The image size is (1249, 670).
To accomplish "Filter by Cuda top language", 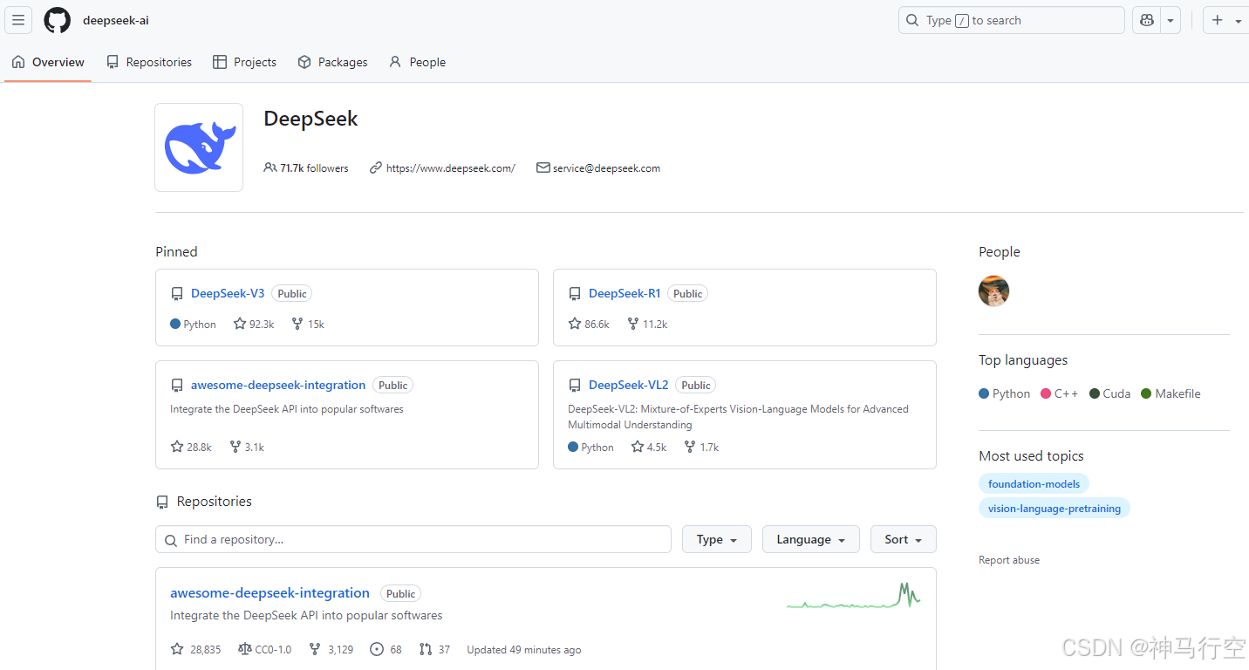I will 1109,393.
